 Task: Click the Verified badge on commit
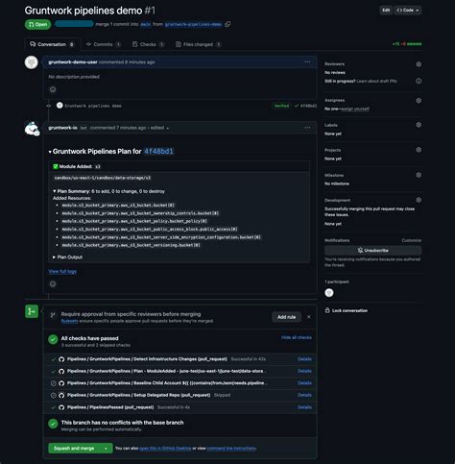pos(281,106)
